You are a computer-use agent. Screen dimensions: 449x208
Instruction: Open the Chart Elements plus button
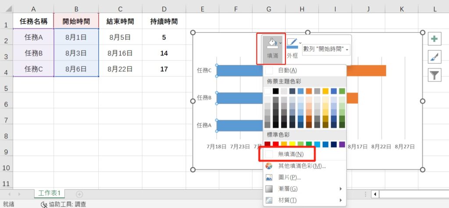435,39
